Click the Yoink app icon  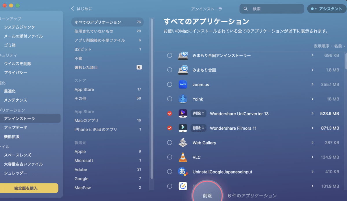click(x=183, y=99)
